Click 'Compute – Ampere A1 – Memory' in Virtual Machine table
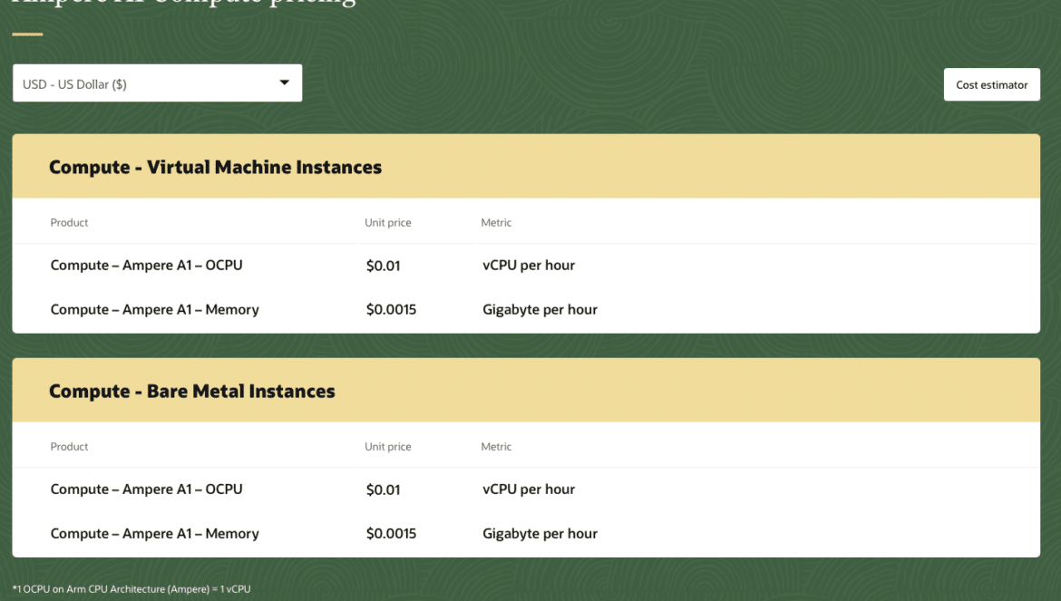 coord(154,310)
